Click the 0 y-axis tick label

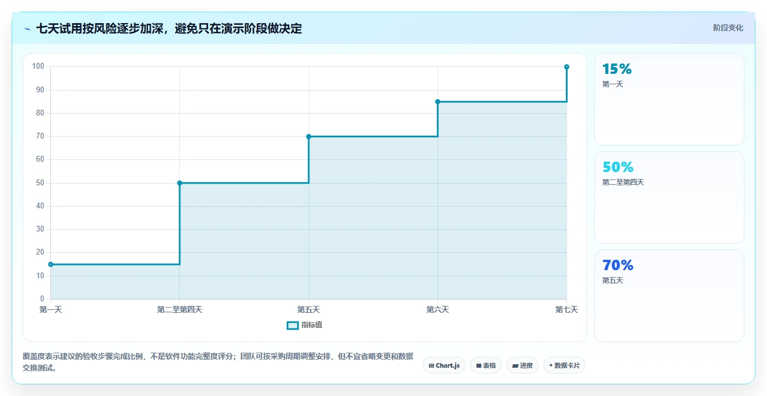(42, 299)
